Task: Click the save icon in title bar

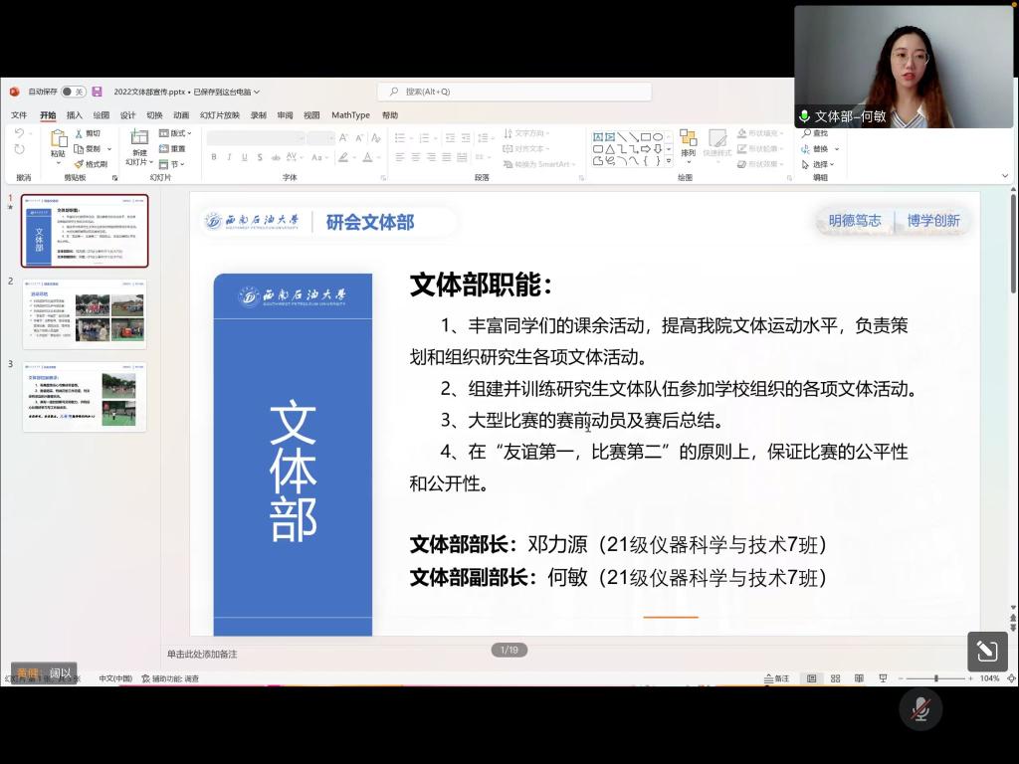Action: coord(97,92)
